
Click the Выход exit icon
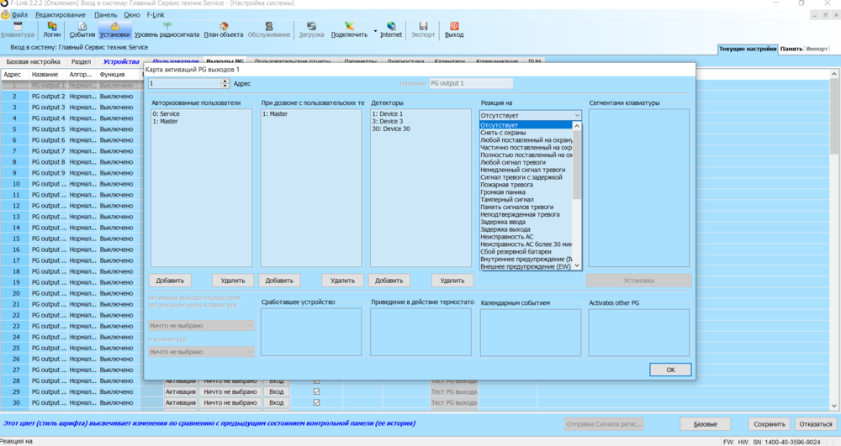454,29
